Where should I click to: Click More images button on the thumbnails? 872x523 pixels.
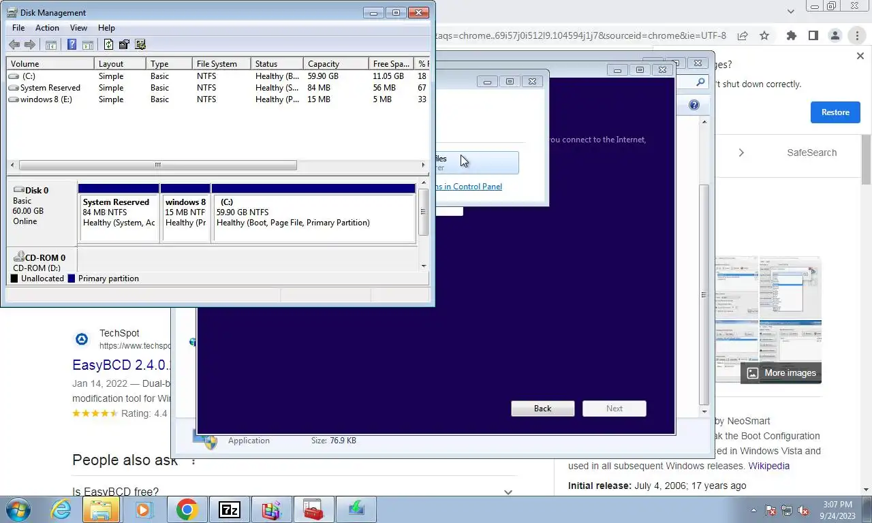pos(781,373)
